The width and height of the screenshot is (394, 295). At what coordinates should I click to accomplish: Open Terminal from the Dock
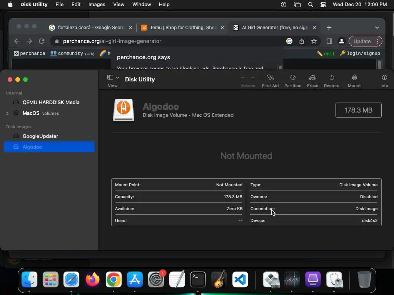tap(198, 280)
